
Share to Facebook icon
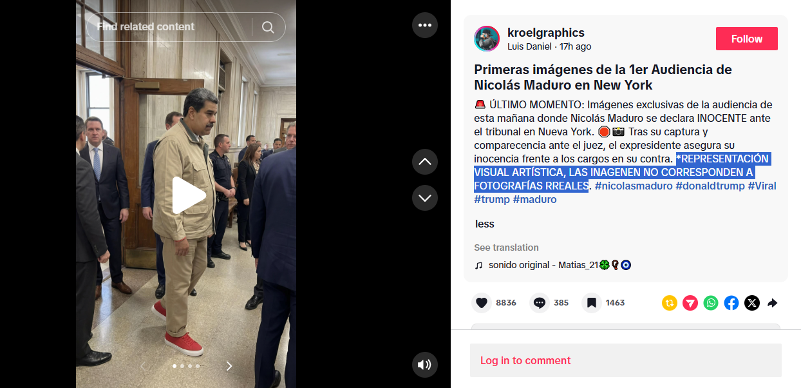pos(731,303)
